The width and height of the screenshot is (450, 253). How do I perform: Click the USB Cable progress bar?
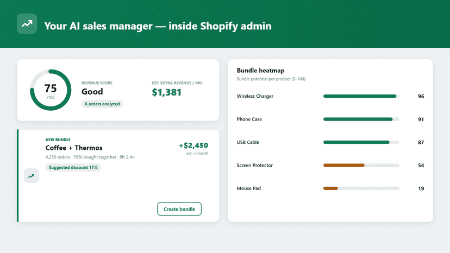click(361, 142)
